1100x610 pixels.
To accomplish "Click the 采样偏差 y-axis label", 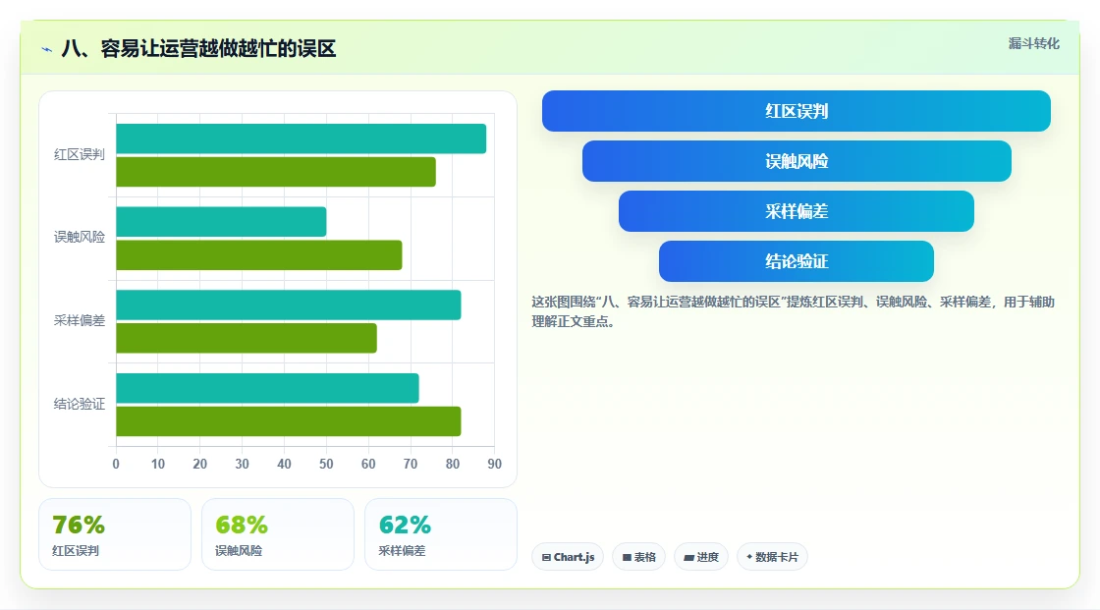I will [x=80, y=321].
